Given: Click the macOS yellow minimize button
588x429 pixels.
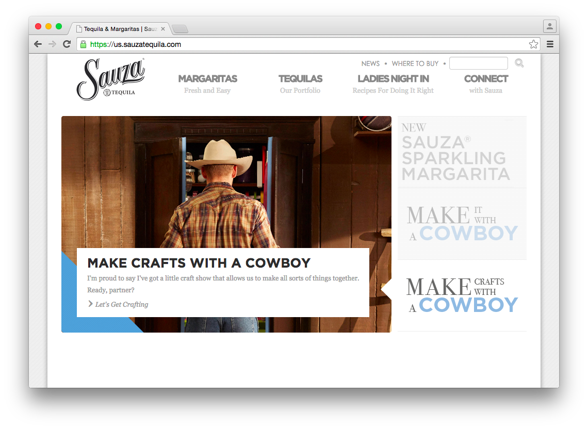Looking at the screenshot, I should pyautogui.click(x=48, y=26).
